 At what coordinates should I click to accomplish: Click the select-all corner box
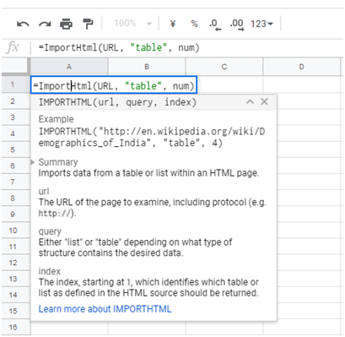pyautogui.click(x=15, y=67)
